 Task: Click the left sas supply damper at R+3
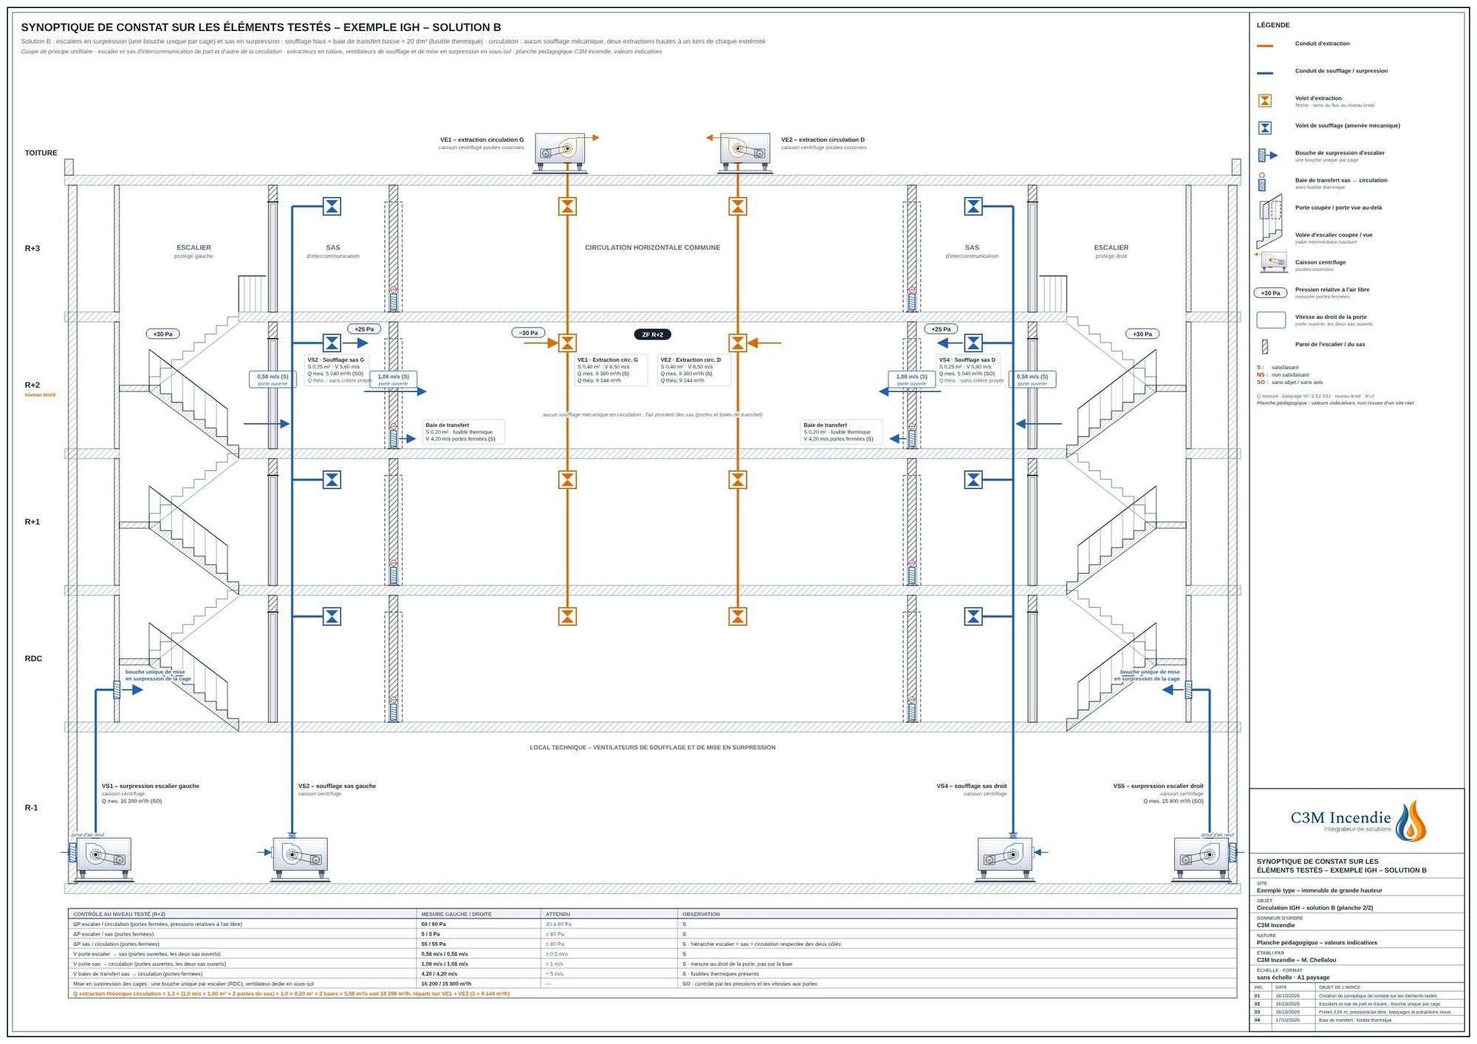click(332, 207)
